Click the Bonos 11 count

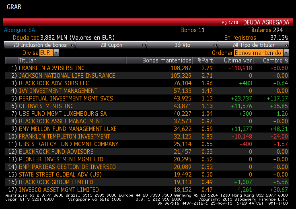click(x=192, y=30)
